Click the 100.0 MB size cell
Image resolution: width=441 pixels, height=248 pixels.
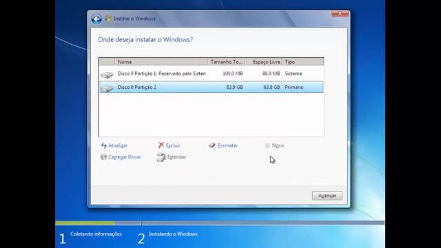tap(233, 74)
